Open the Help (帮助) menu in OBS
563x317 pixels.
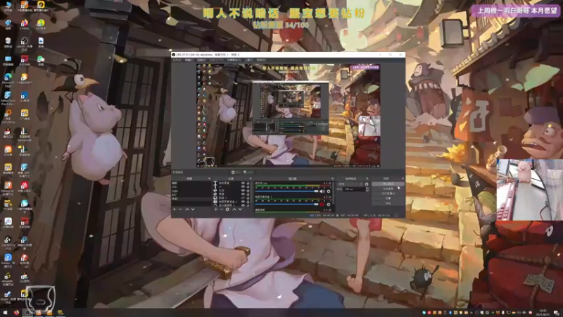pos(261,60)
